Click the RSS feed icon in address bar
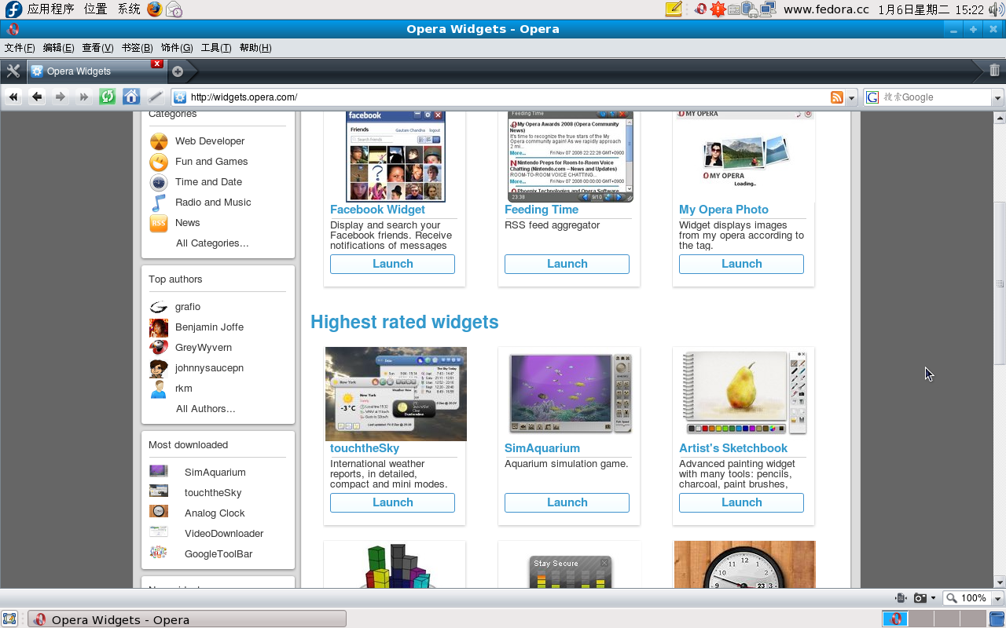Screen dimensions: 1006x628 pos(837,97)
